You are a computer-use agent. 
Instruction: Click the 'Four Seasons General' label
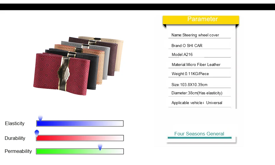point(199,134)
